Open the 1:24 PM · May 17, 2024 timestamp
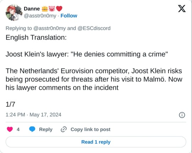192x153 pixels. (x=33, y=115)
